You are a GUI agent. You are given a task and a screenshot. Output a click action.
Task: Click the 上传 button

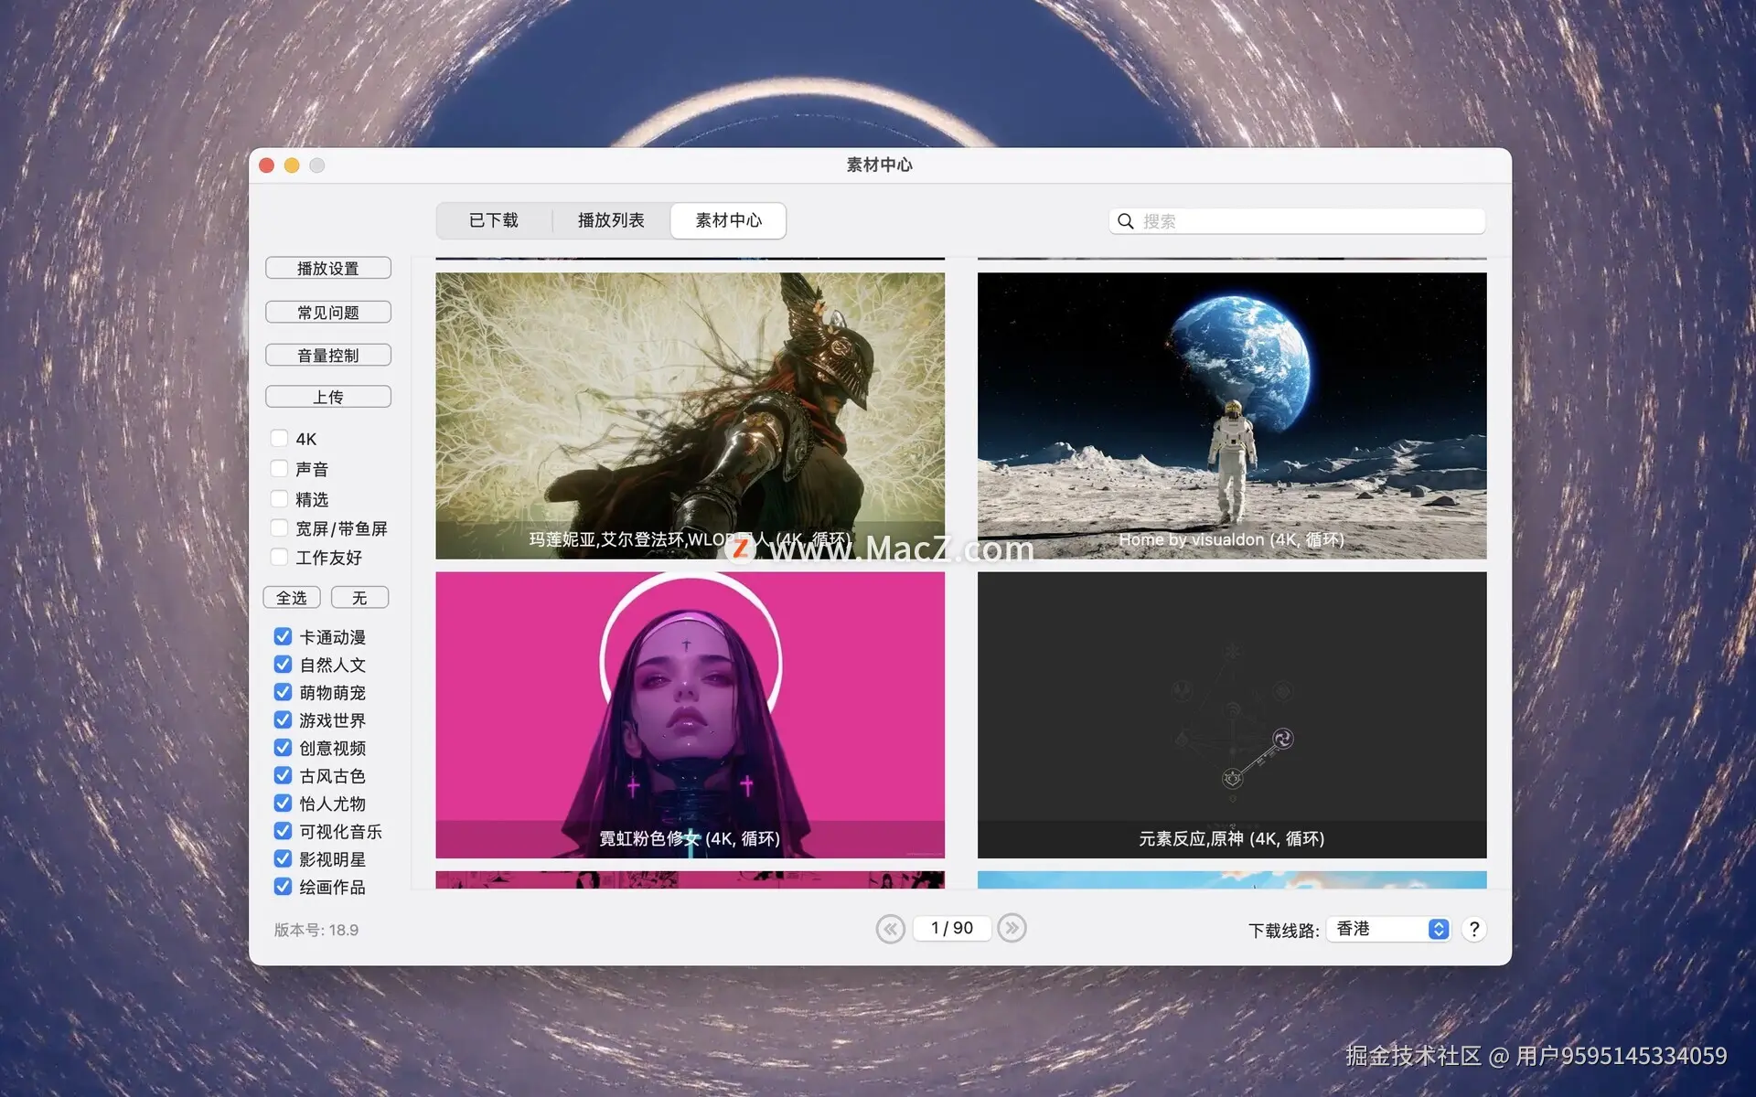(328, 397)
